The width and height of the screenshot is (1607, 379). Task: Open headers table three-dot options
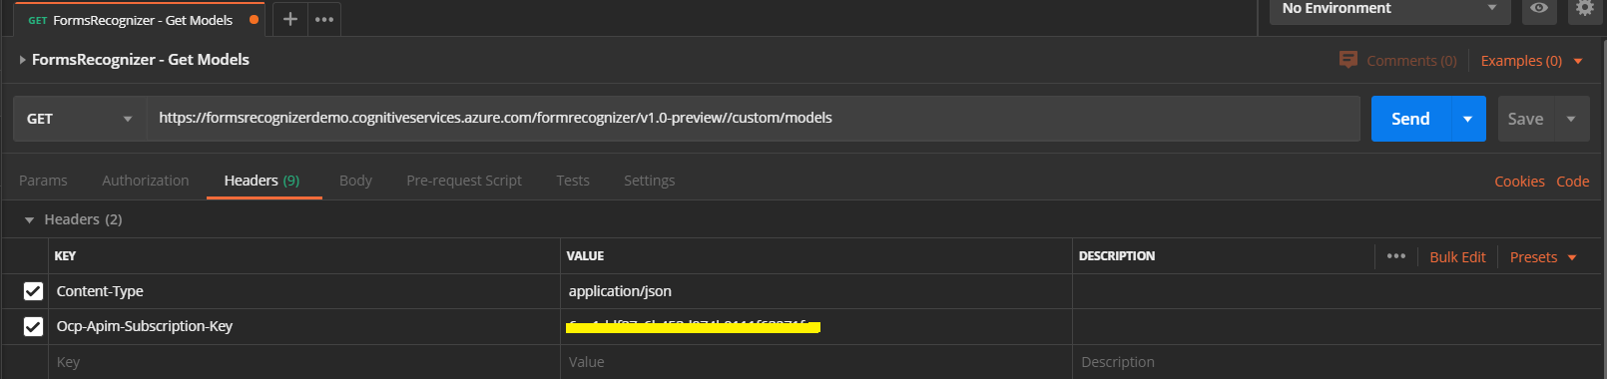click(1396, 256)
